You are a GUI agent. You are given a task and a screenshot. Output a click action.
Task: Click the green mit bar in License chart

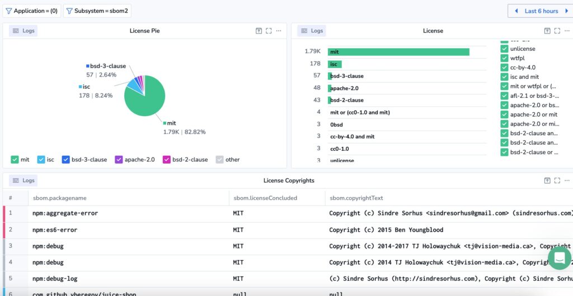(398, 52)
